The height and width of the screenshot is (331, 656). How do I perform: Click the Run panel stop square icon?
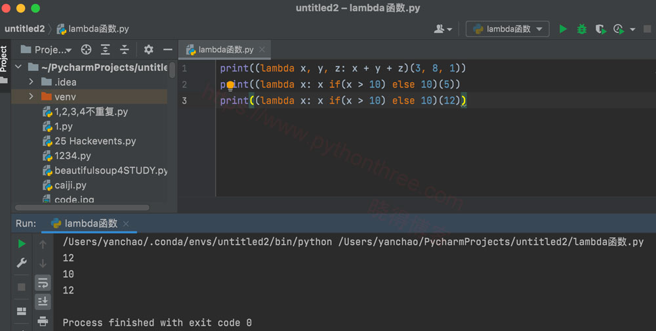[x=22, y=287]
